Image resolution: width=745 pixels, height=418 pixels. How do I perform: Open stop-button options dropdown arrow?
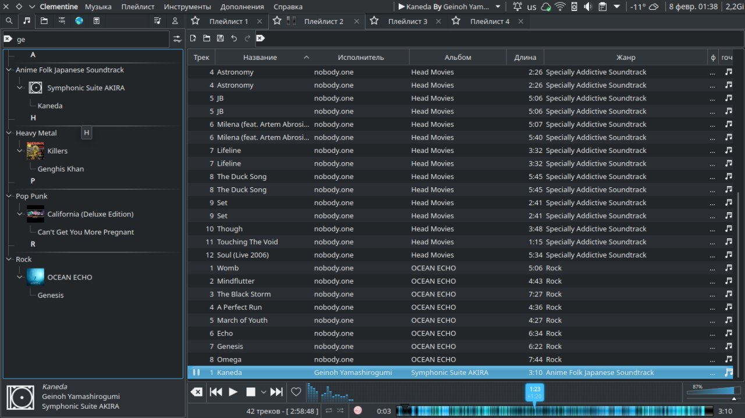pos(264,392)
